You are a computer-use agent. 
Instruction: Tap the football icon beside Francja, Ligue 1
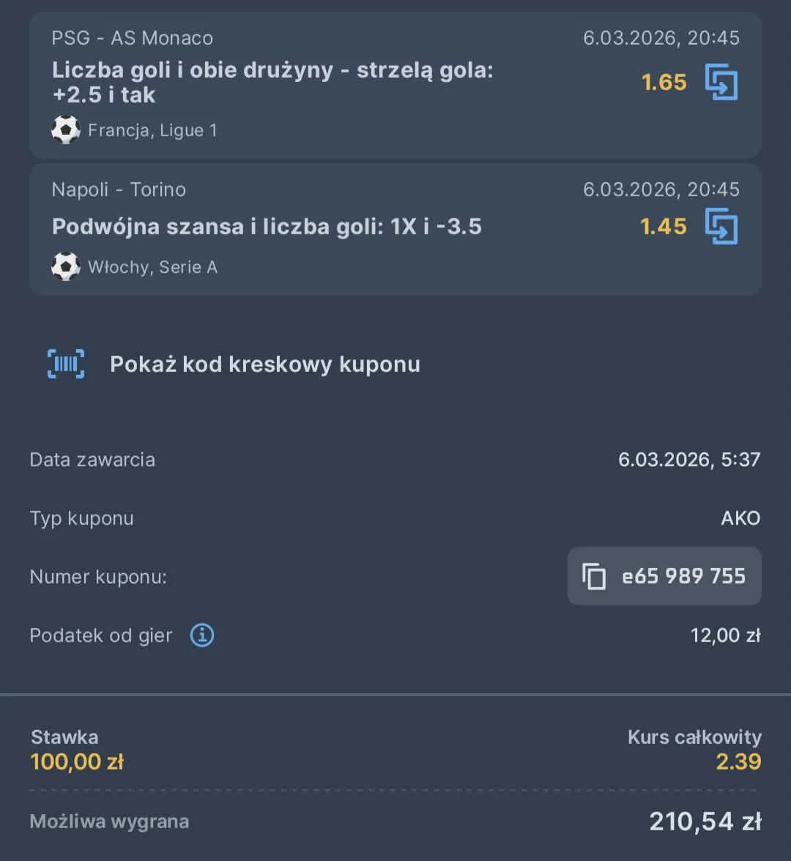(66, 130)
